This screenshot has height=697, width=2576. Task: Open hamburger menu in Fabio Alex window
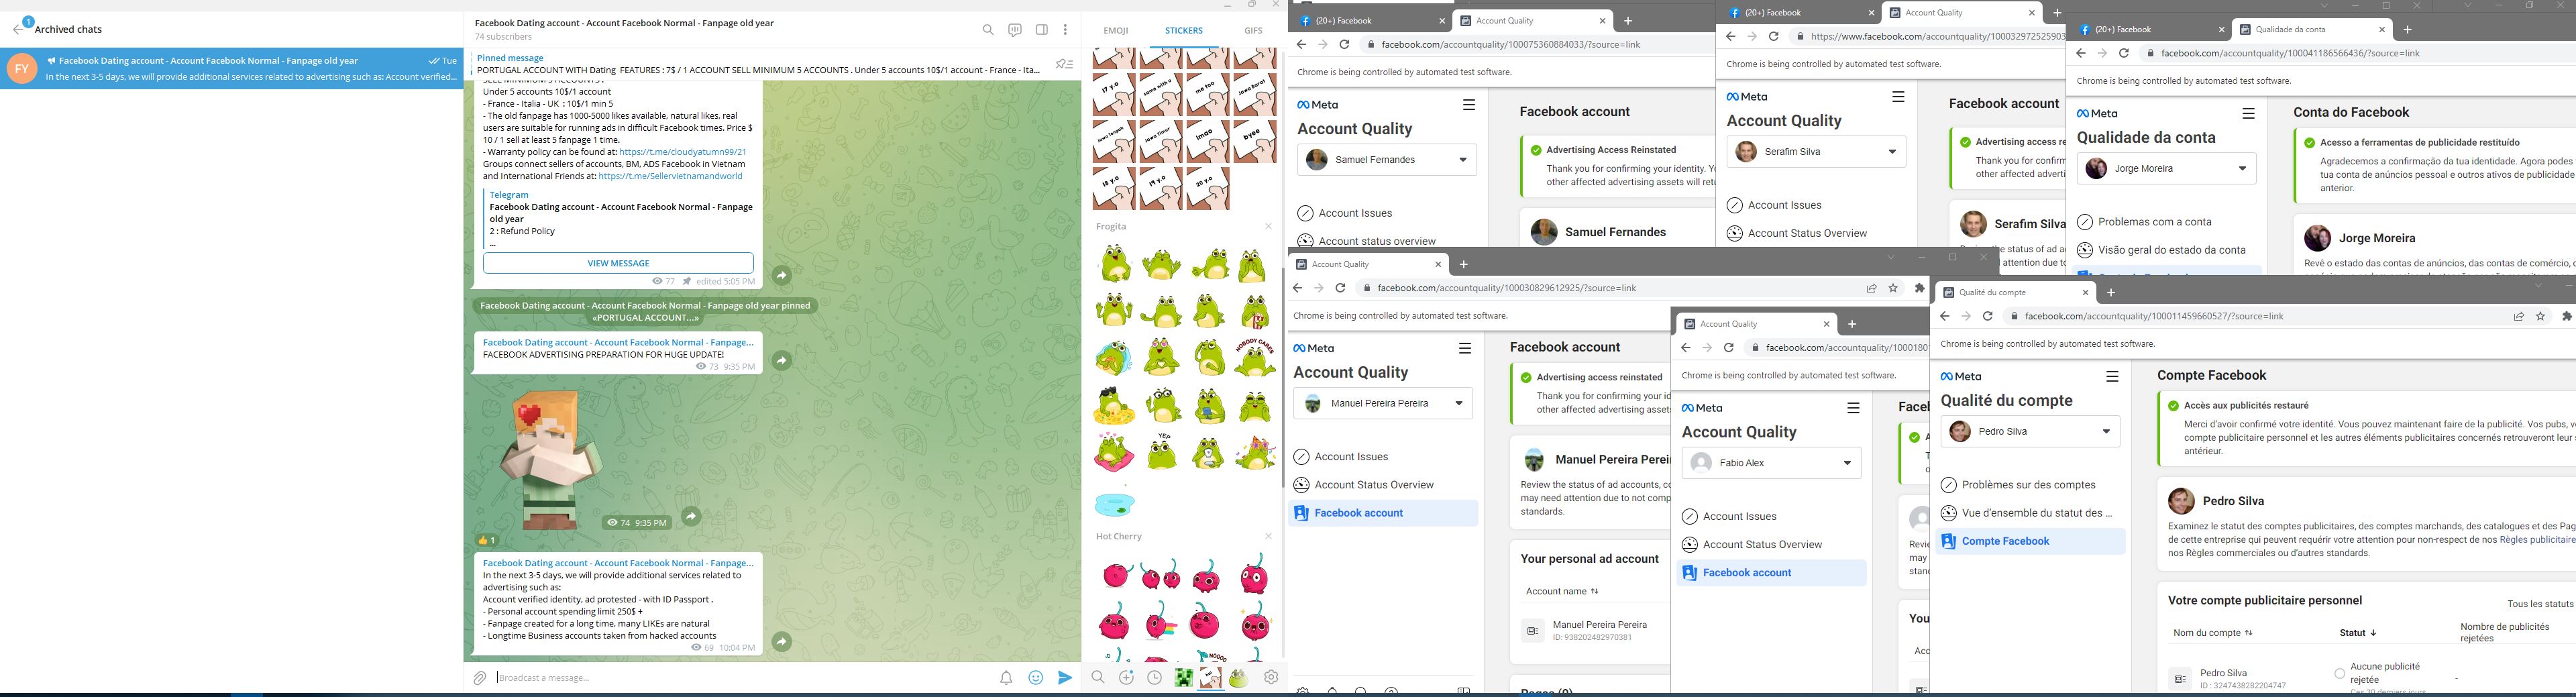click(x=1853, y=408)
